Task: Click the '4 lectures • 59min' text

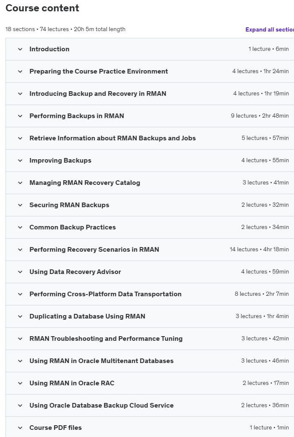Action: coord(265,272)
